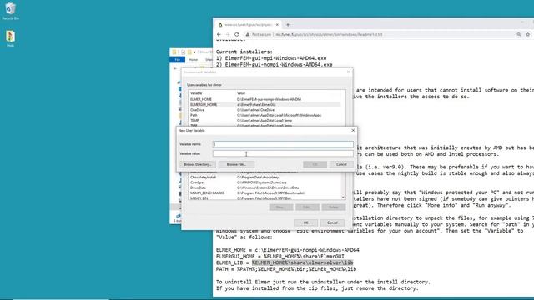Select the ELMER_HOME user variable row
The width and height of the screenshot is (534, 300).
pyautogui.click(x=265, y=99)
